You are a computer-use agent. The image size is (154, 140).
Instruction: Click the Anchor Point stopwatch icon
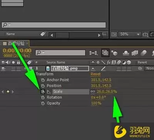coord(43,80)
